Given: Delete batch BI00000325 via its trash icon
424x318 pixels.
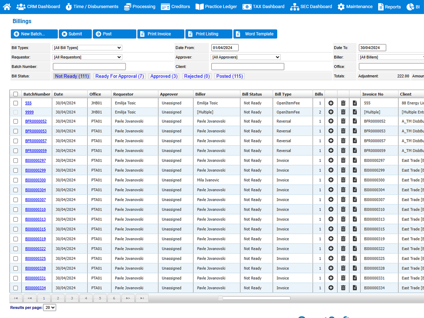Looking at the screenshot, I should 343,259.
